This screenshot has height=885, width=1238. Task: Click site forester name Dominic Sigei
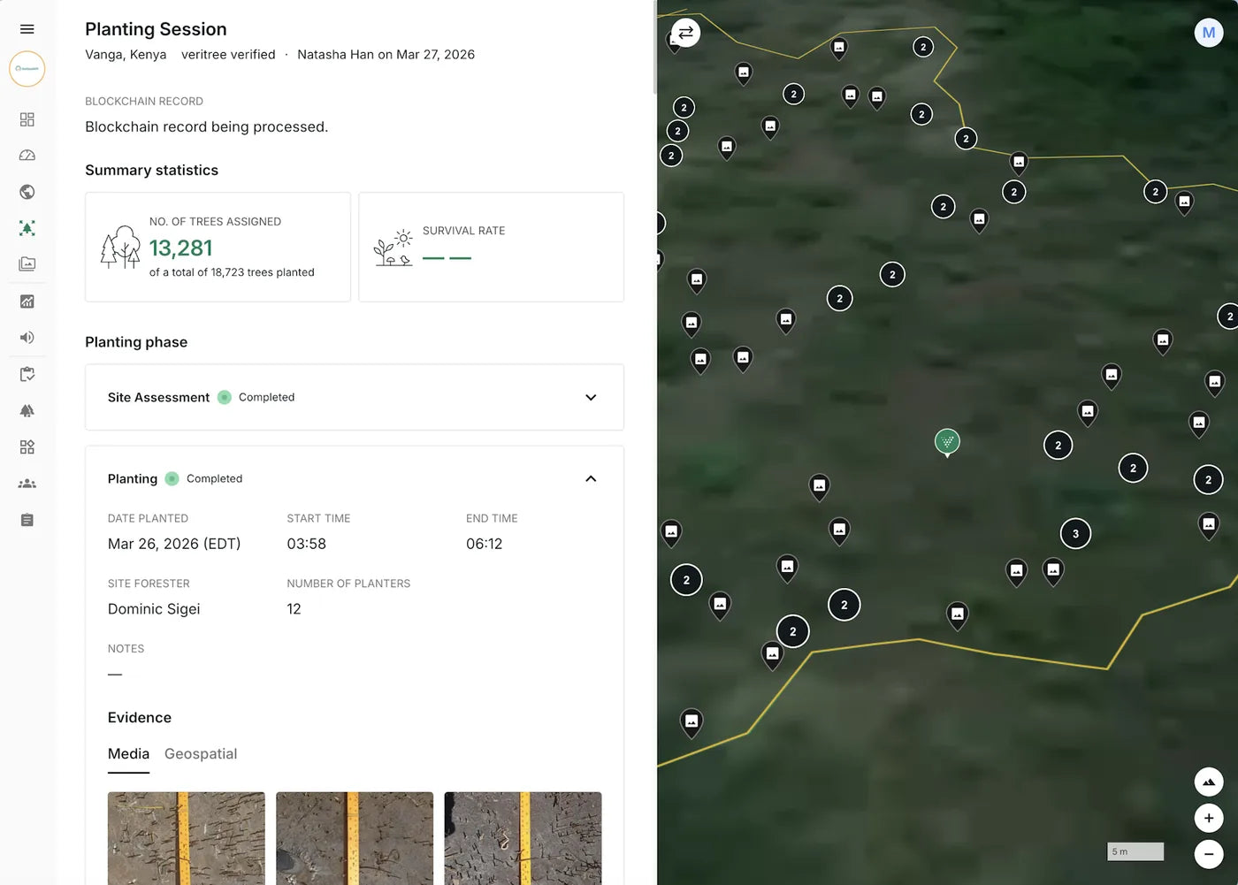[x=154, y=609]
